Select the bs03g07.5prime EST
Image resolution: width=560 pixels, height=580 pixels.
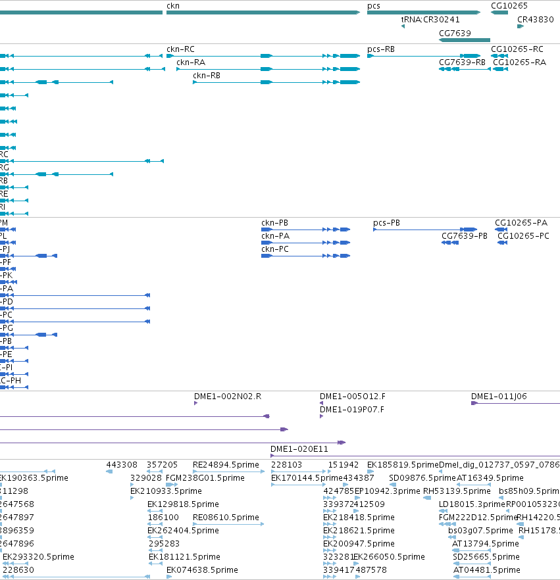453,537
